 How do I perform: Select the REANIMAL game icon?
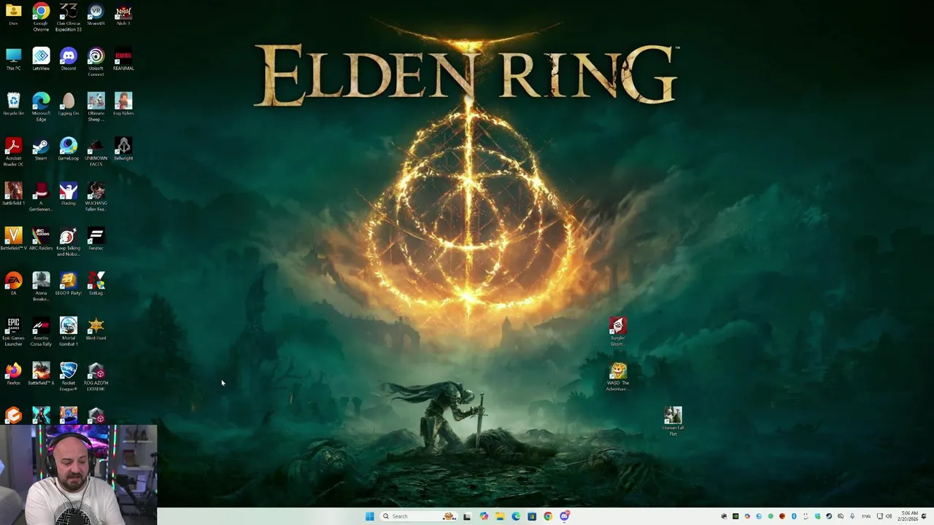[123, 60]
